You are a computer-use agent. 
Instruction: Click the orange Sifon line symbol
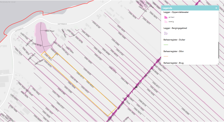(x=166, y=56)
